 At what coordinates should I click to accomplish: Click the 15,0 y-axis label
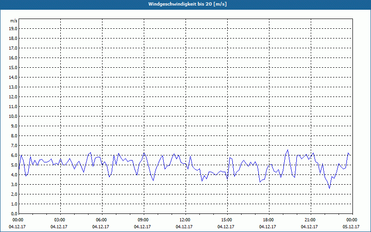coord(13,67)
